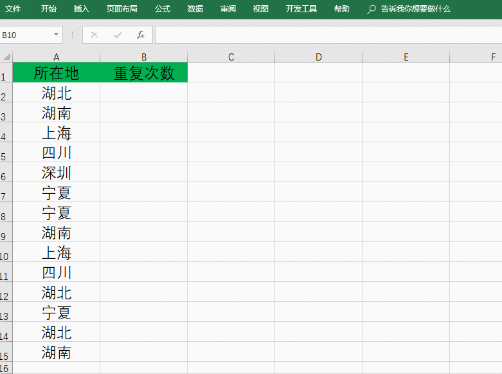This screenshot has height=374, width=502.
Task: Select cell A15 containing 湖南
Action: [x=57, y=351]
